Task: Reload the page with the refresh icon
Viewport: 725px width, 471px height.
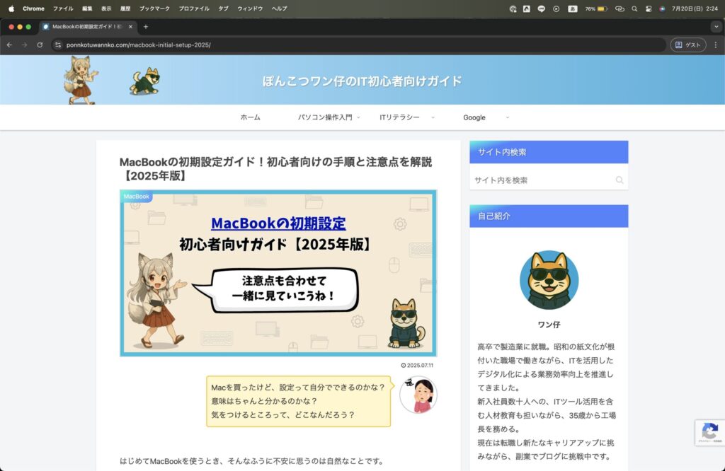Action: click(x=40, y=45)
